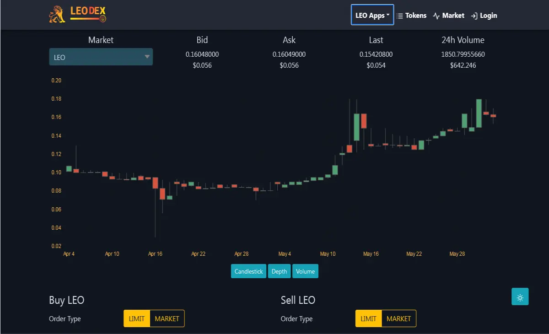Click the May 10 date label on chart axis

(x=328, y=254)
